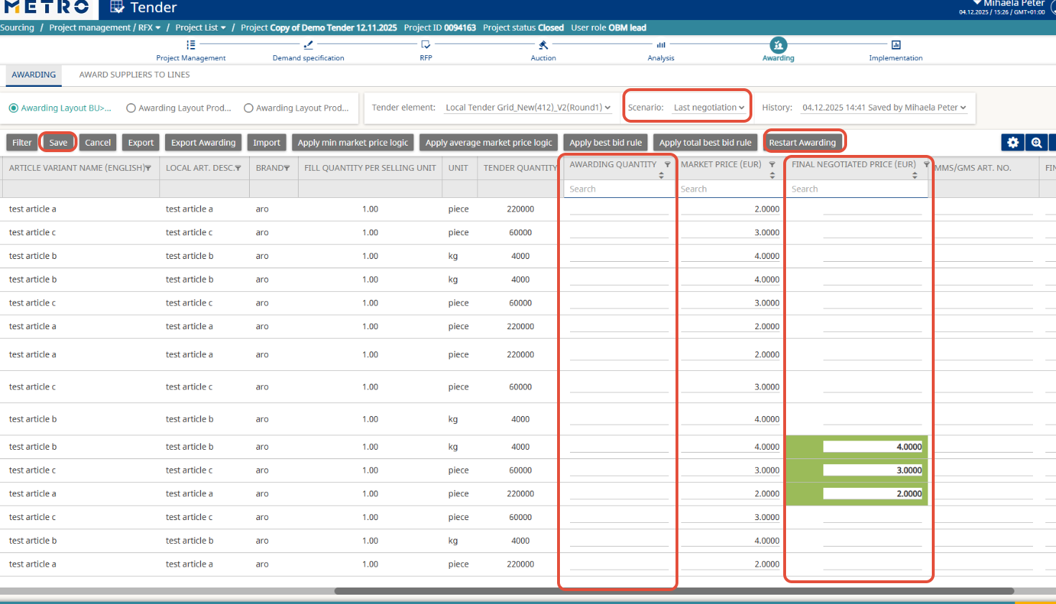Click the RFP step icon
This screenshot has width=1056, height=604.
click(x=426, y=45)
